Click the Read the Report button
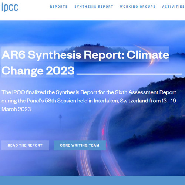The width and height of the screenshot is (185, 185). coord(25,145)
